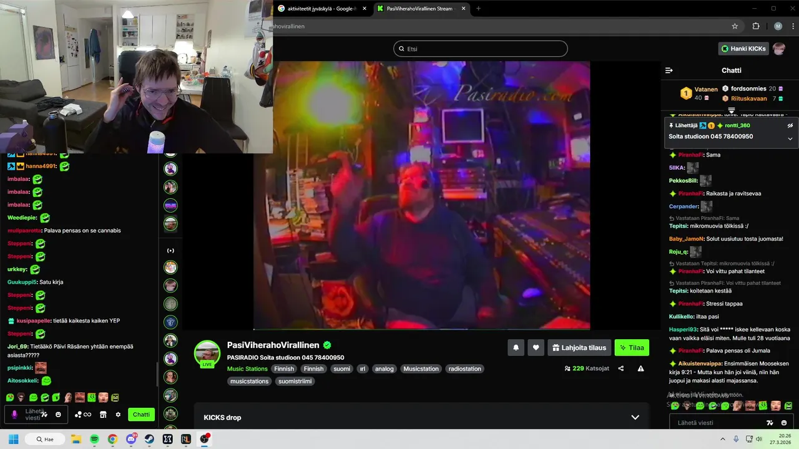
Task: Open OBS Studio from the taskbar
Action: point(205,439)
